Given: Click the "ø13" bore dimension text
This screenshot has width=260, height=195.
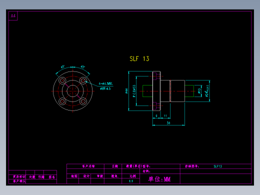Looking at the screenshot, I should (x=199, y=91).
